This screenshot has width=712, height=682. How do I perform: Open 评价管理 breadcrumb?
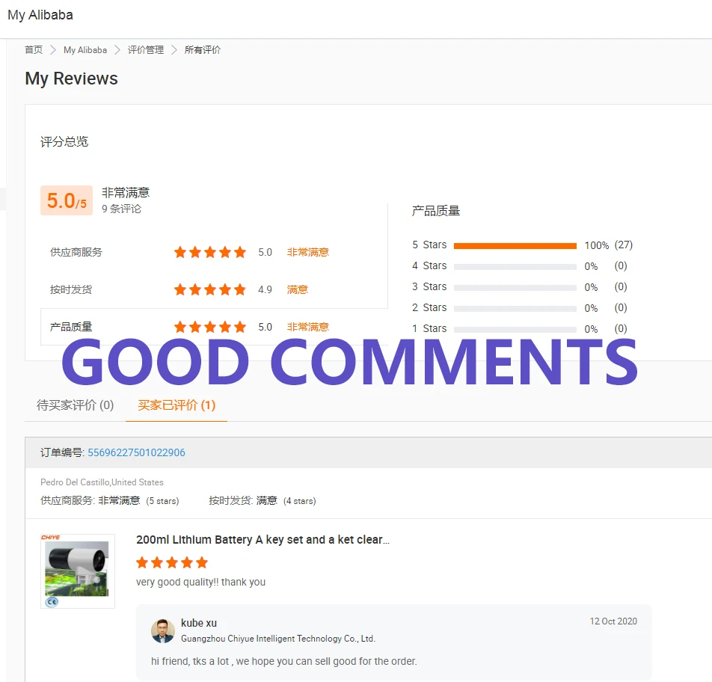[146, 50]
